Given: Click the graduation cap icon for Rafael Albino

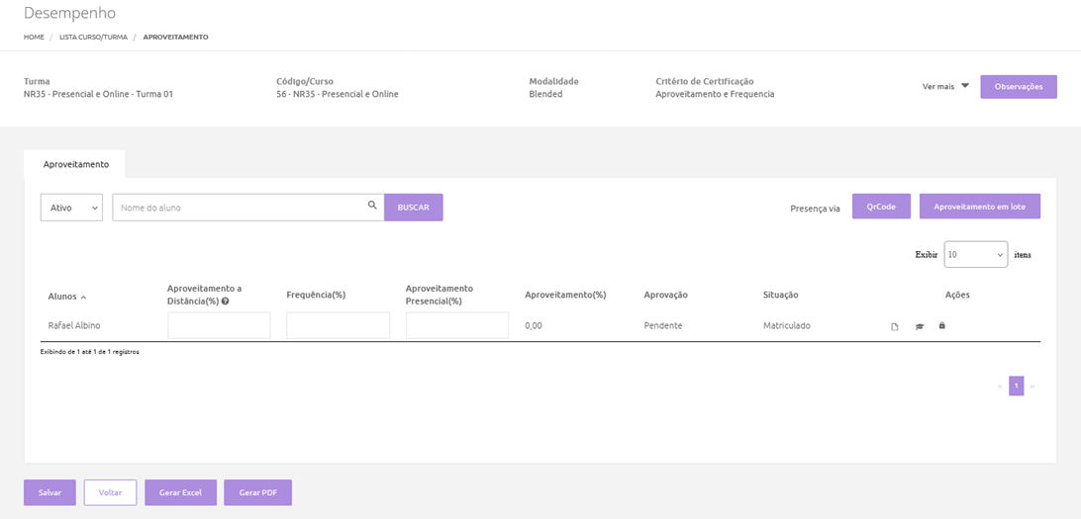Looking at the screenshot, I should (x=919, y=326).
